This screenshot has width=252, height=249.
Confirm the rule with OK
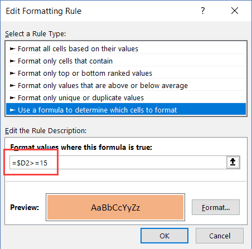click(164, 236)
